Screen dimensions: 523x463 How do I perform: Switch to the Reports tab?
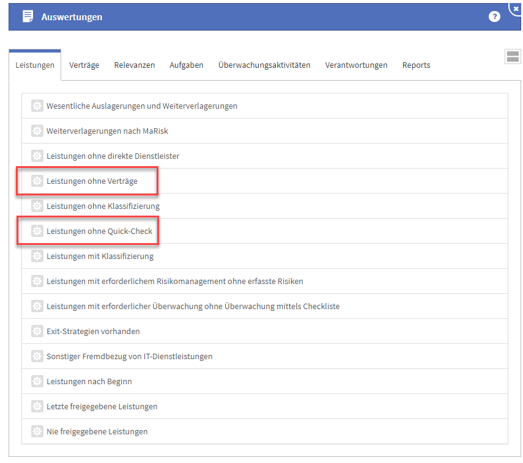(416, 65)
